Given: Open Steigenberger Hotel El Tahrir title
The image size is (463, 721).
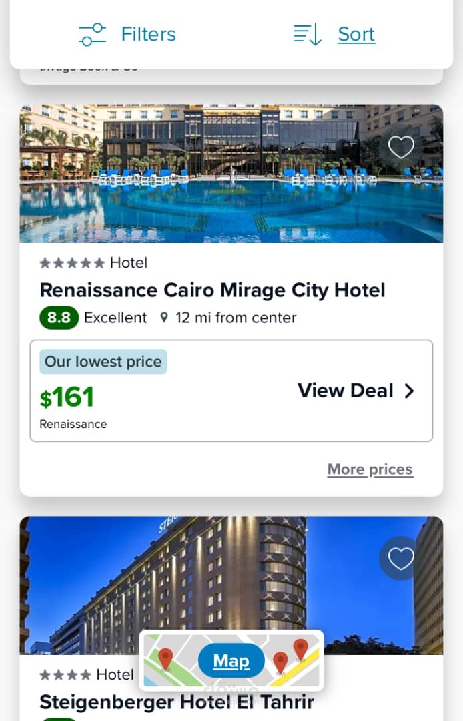Looking at the screenshot, I should pyautogui.click(x=176, y=702).
